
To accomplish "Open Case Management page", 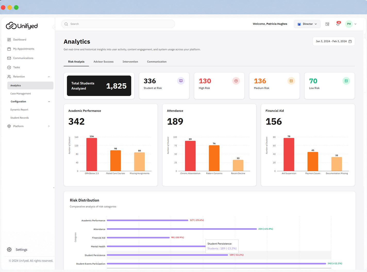I will [21, 94].
